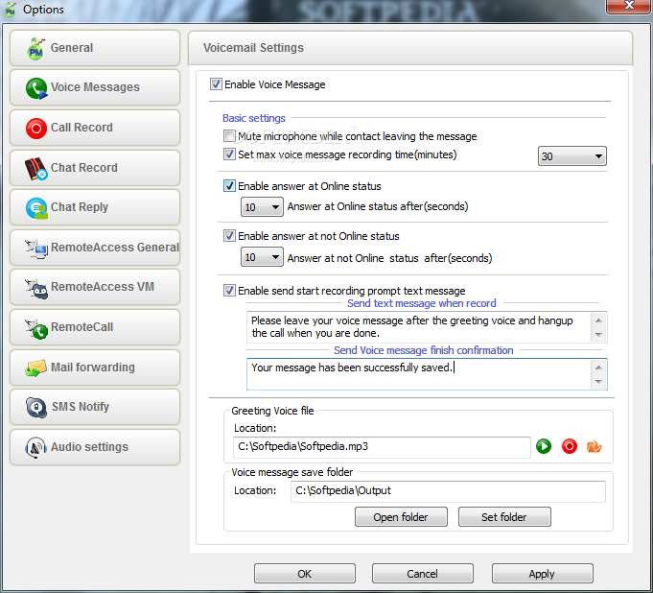Record a new greeting voice file
This screenshot has width=653, height=593.
click(x=570, y=446)
